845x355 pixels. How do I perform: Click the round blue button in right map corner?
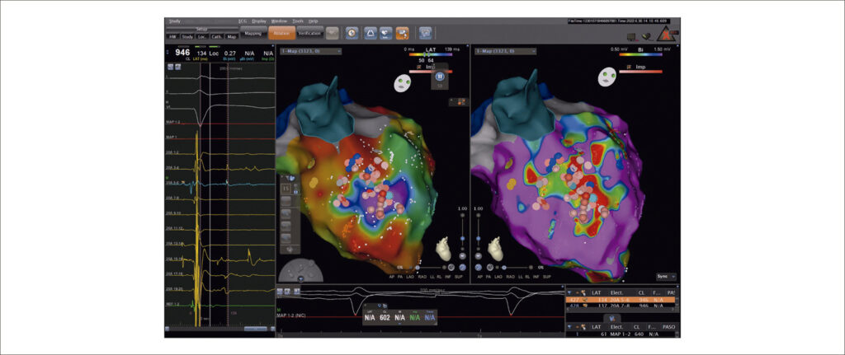click(x=479, y=267)
